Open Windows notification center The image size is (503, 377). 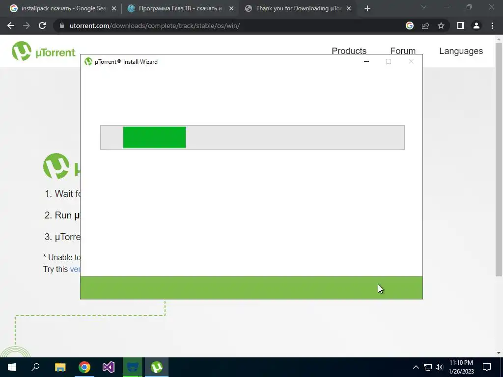click(487, 367)
